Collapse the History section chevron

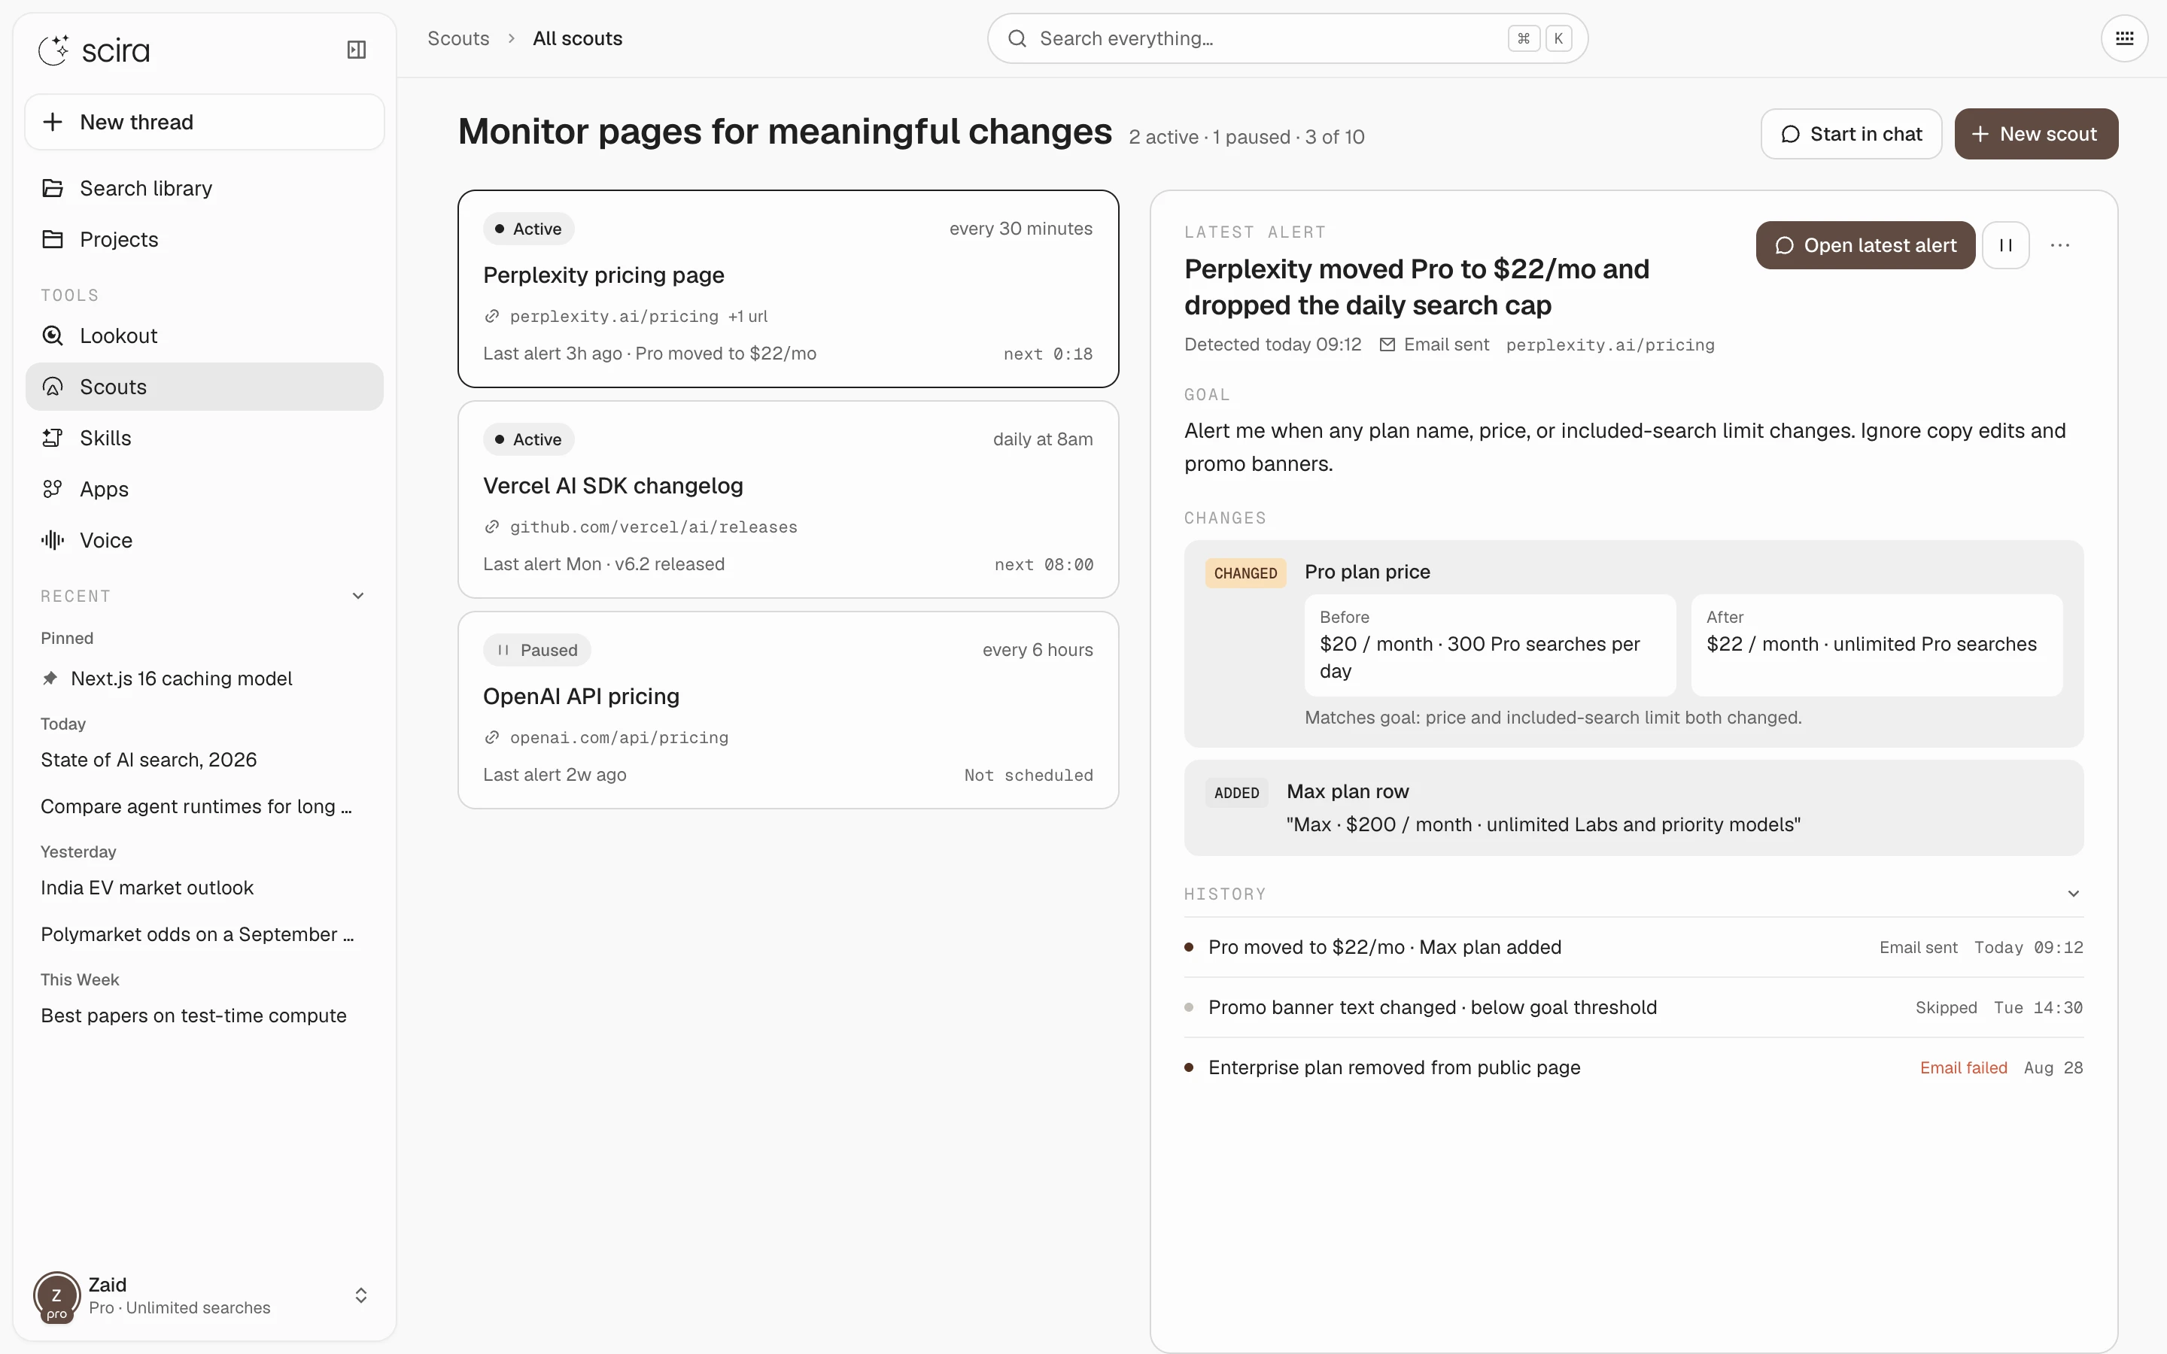point(2073,894)
